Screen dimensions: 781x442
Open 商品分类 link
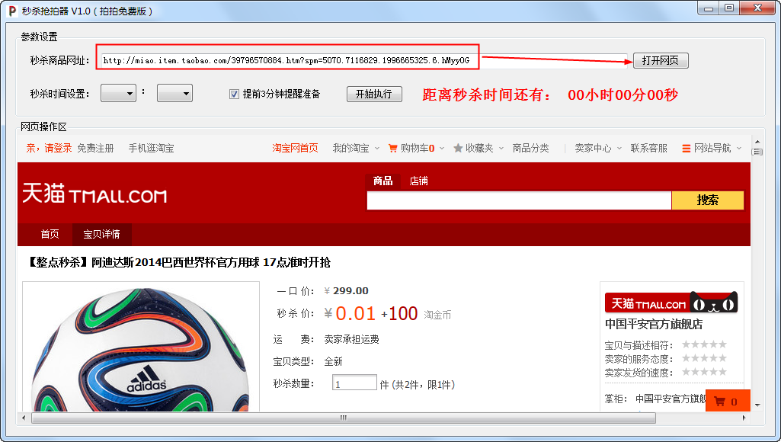(530, 148)
